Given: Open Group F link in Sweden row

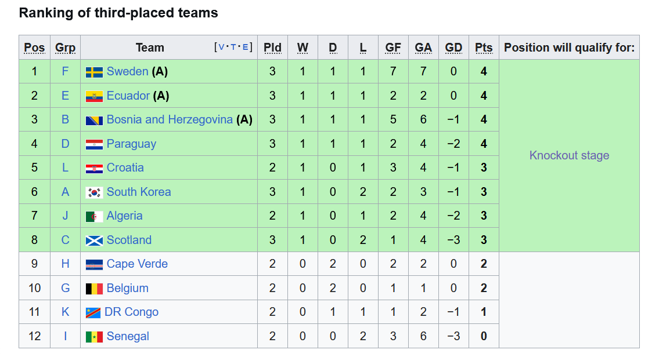Looking at the screenshot, I should coord(65,71).
